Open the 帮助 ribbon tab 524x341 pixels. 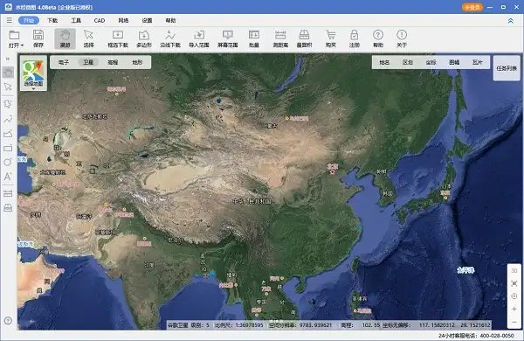[170, 20]
